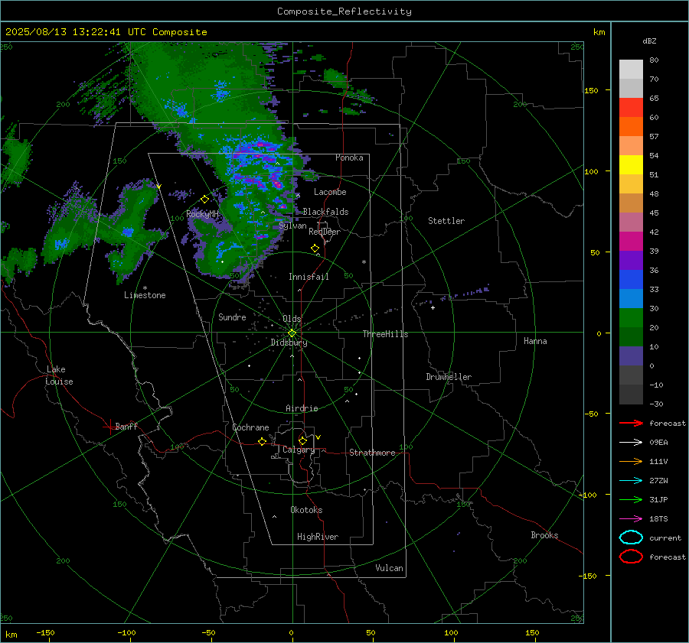Viewport: 689px width, 643px height.
Task: Click the Innisfail city label
Action: pos(309,277)
